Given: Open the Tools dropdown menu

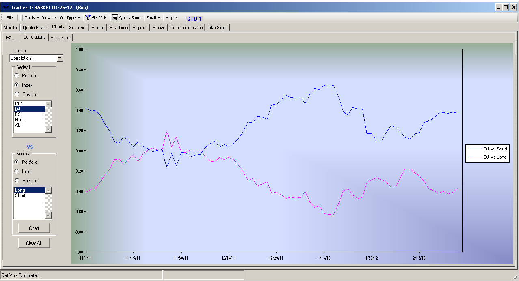Looking at the screenshot, I should click(x=32, y=18).
